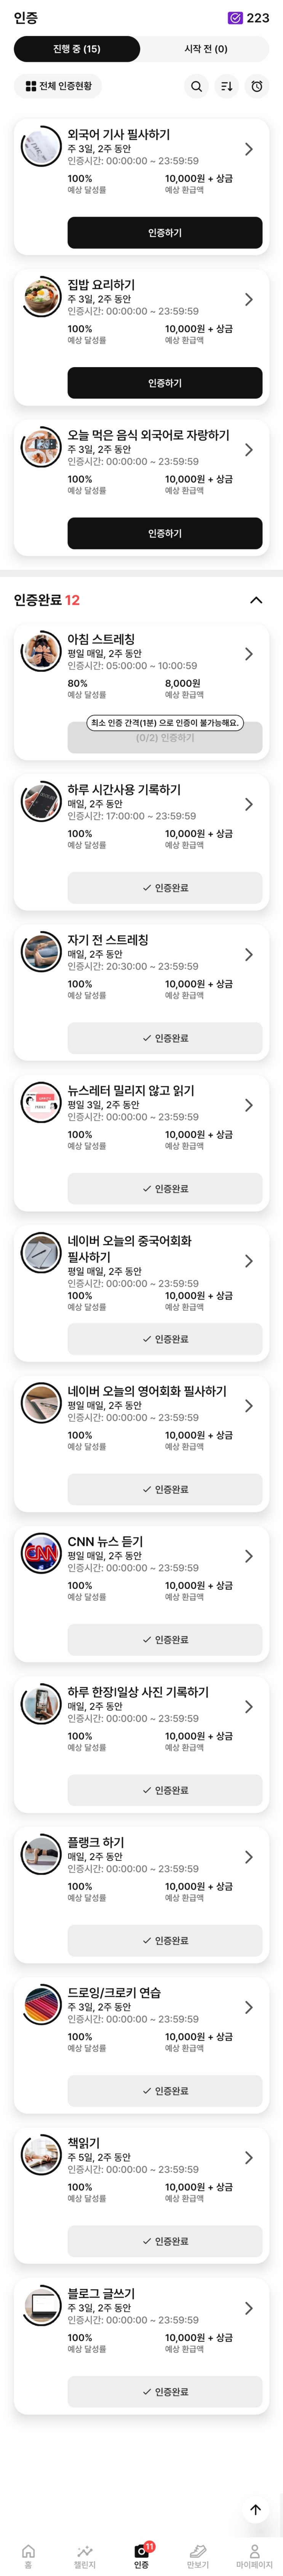This screenshot has height=2576, width=283.
Task: Expand the CNN 뉴스 듣기 chevron
Action: (x=248, y=1556)
